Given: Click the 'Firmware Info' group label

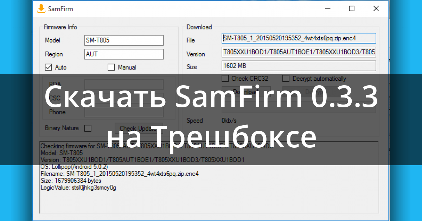Looking at the screenshot, I should coord(60,27).
